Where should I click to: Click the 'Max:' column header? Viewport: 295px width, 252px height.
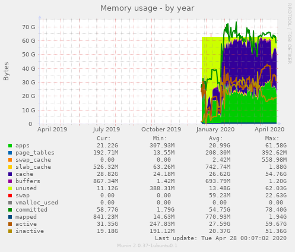[272, 138]
